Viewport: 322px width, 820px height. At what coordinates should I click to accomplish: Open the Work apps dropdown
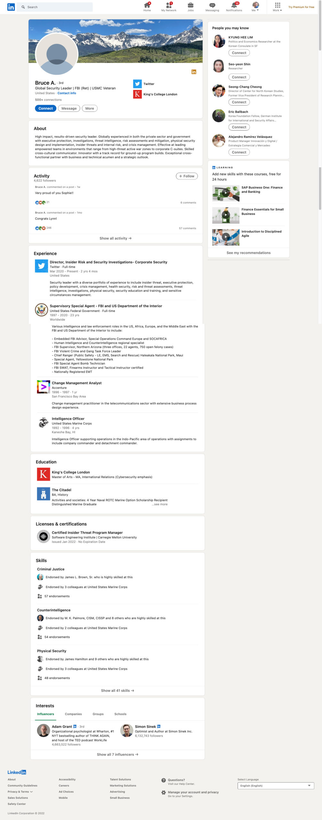278,7
